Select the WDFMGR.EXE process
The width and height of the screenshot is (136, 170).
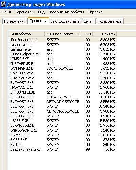pyautogui.click(x=63, y=68)
